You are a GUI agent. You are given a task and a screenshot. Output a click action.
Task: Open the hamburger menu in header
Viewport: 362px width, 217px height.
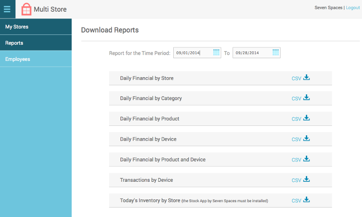coord(7,9)
